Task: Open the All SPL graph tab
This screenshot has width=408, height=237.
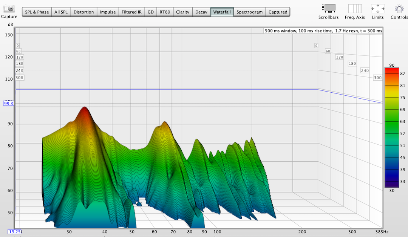Action: point(61,12)
